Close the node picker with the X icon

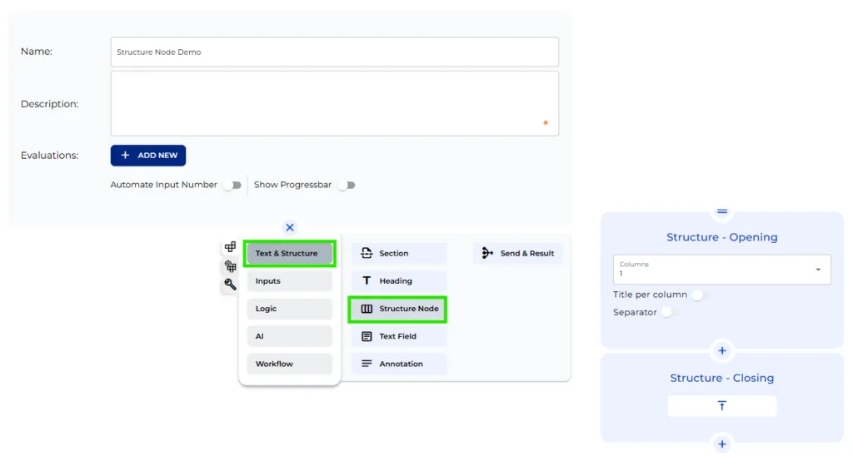tap(289, 227)
